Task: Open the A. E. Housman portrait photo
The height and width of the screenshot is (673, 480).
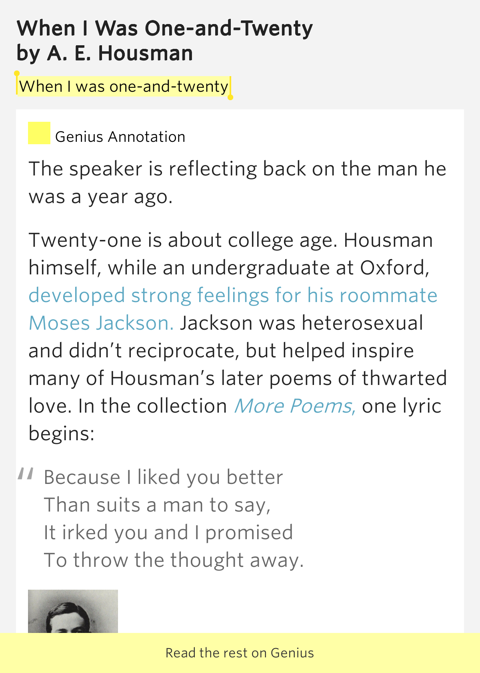Action: coord(73,611)
